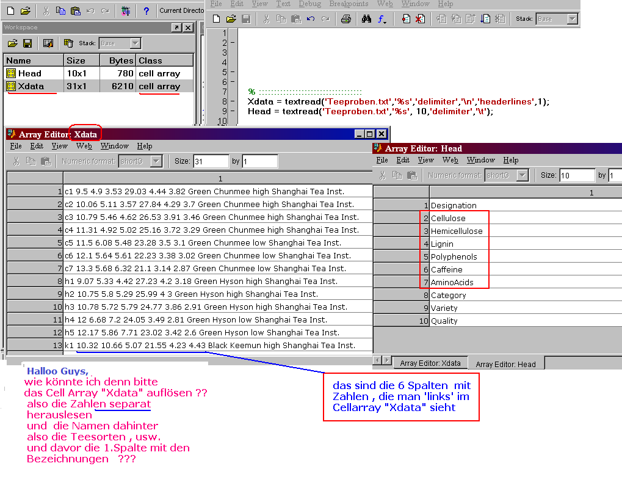Click the set/clear breakpoint icon
Image resolution: width=622 pixels, height=477 pixels.
[407, 19]
